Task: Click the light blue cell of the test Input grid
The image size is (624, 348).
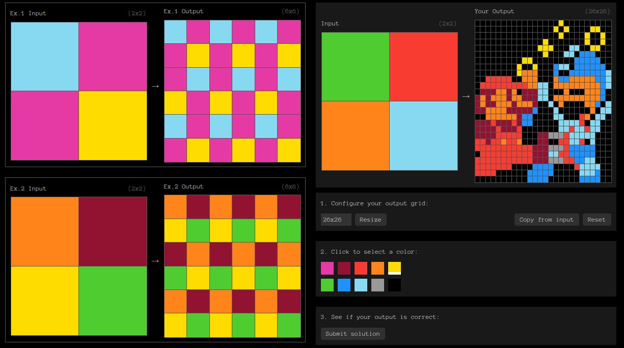Action: pyautogui.click(x=423, y=136)
